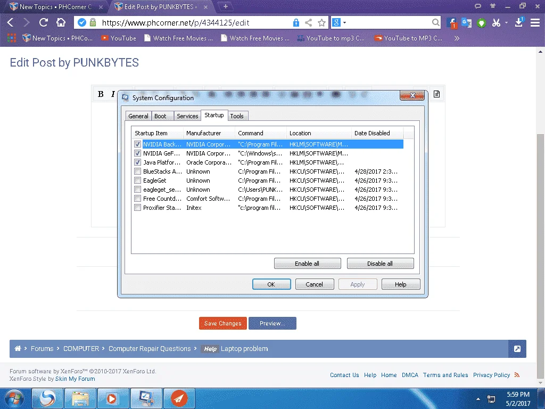Viewport: 545px width, 409px height.
Task: Click the Preview... button
Action: 272,323
